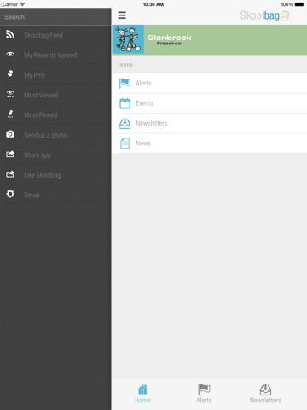Tap the Share App icon
The width and height of the screenshot is (307, 410).
click(10, 154)
